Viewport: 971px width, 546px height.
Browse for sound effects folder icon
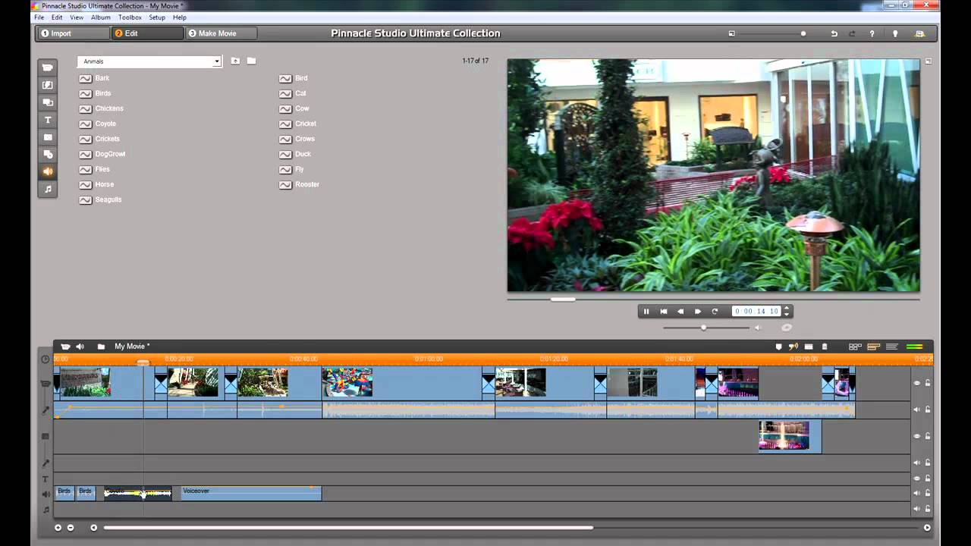251,61
